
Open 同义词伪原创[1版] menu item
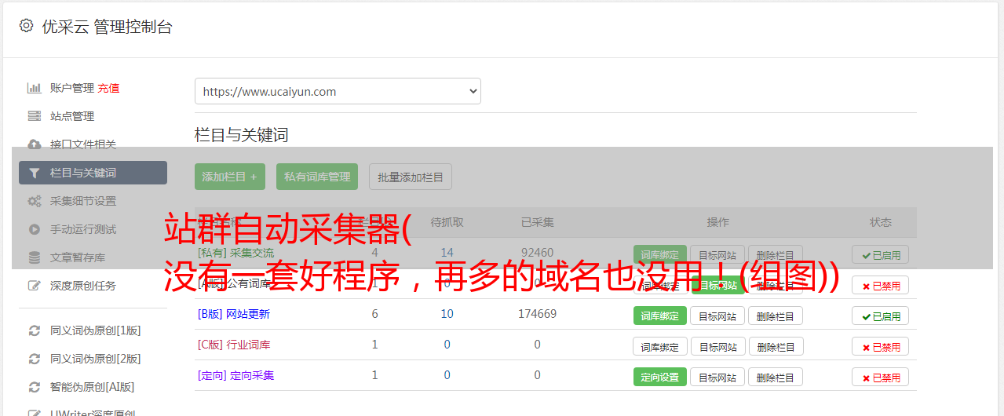(x=96, y=330)
